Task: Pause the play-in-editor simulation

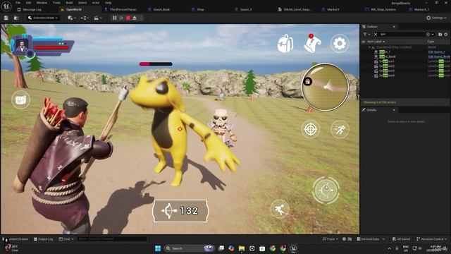Action: pyautogui.click(x=114, y=18)
